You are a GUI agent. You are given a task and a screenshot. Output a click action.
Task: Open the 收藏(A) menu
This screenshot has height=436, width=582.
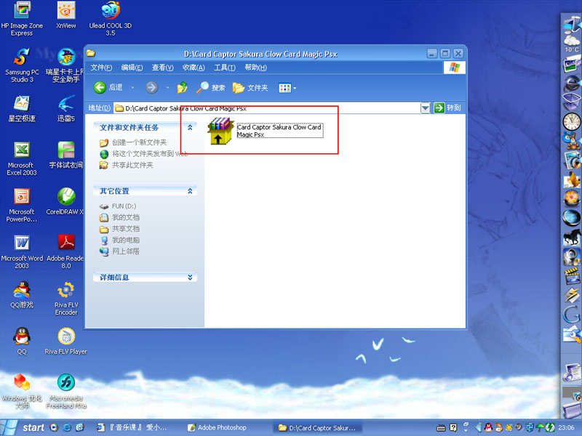(x=194, y=68)
